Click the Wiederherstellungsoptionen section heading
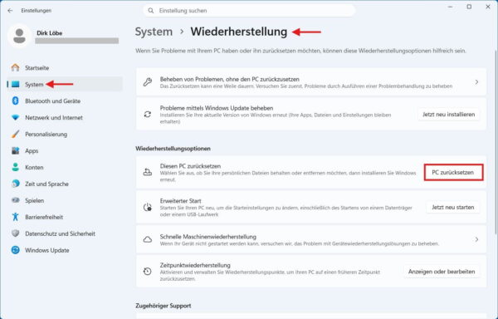Screen dimensions: 498x319 [173, 149]
